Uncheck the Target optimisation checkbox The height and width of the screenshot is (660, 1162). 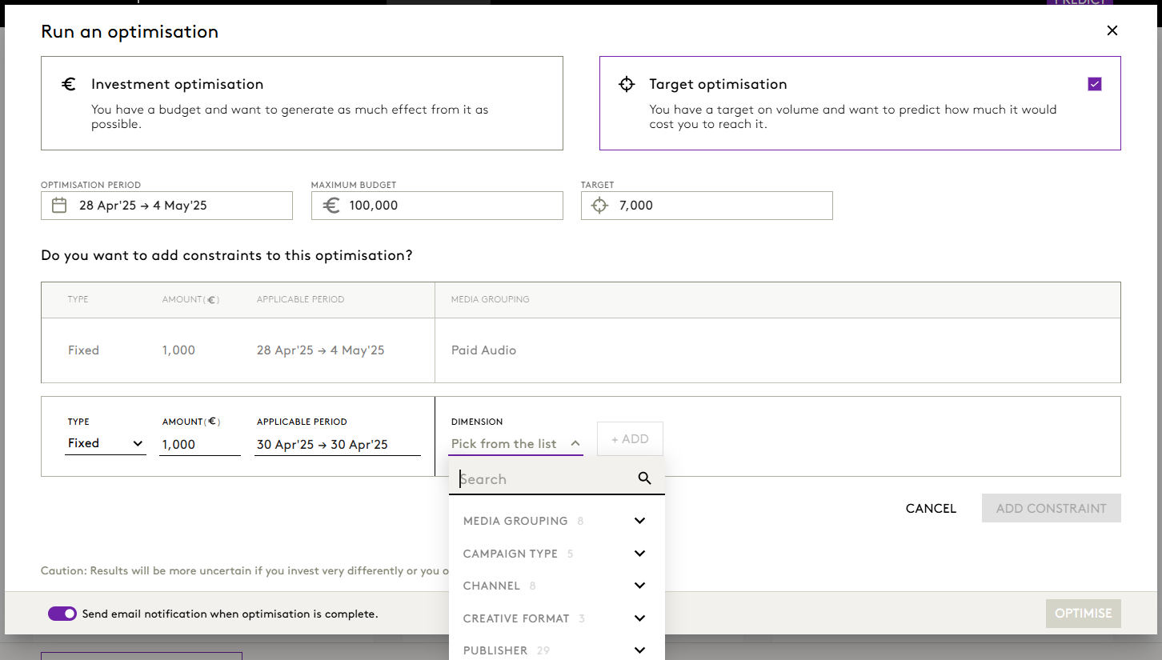(x=1095, y=84)
